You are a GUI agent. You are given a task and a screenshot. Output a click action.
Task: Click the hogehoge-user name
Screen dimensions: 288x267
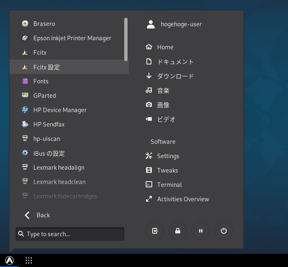[x=181, y=24]
